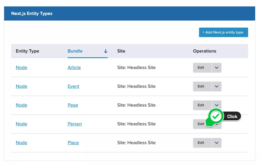Click the Add Next.js entity type button
This screenshot has width=261, height=165.
[x=223, y=32]
